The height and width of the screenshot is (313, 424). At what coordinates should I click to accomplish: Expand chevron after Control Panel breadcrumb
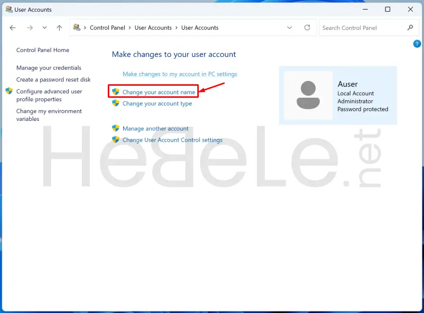130,27
